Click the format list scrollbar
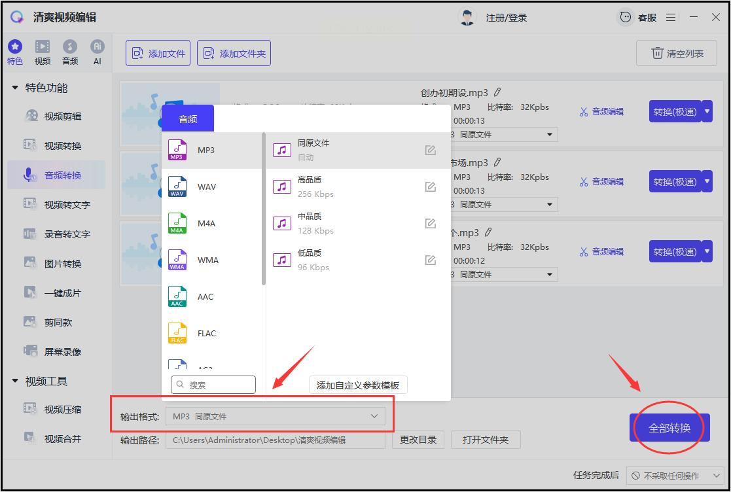Screen dimensions: 731x492 (x=264, y=209)
